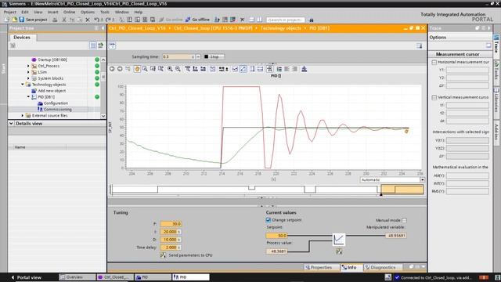
Task: Open the Online menu
Action: (69, 12)
